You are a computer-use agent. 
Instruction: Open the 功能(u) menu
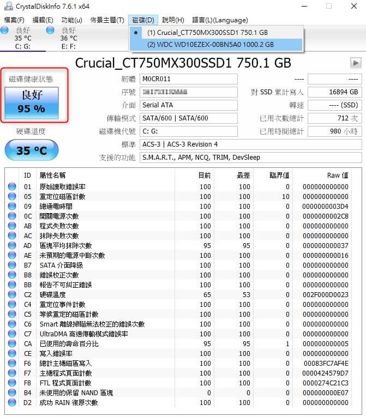[71, 20]
